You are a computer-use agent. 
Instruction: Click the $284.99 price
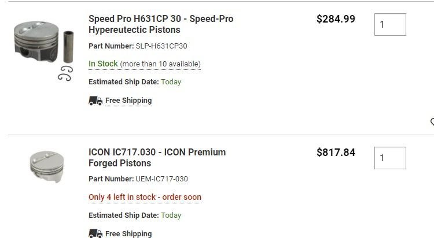(336, 19)
